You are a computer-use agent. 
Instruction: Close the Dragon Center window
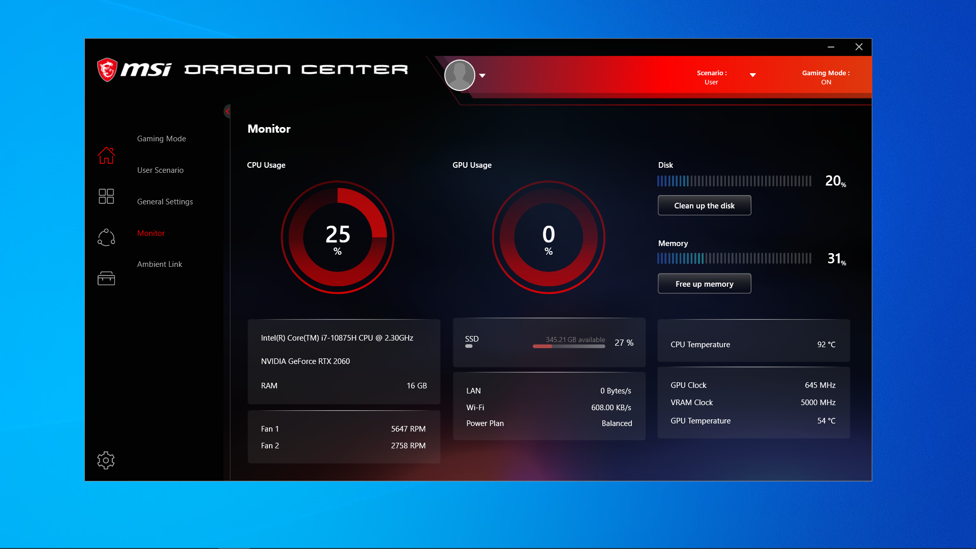pyautogui.click(x=859, y=47)
